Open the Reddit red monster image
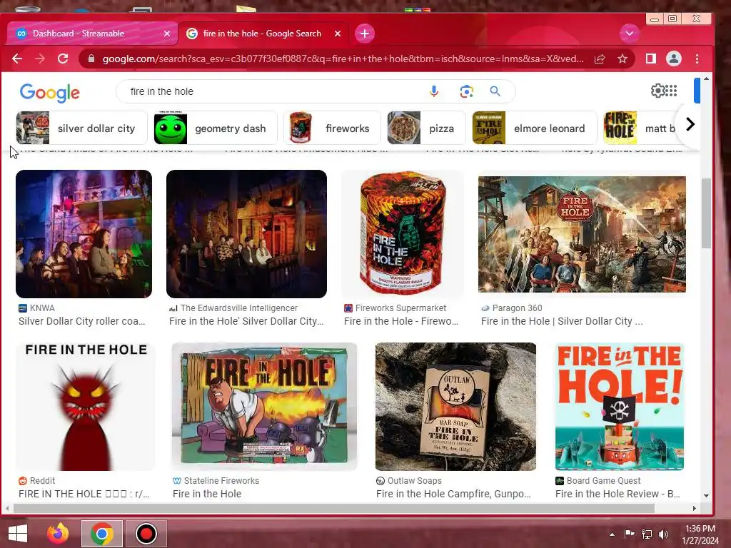Viewport: 731px width, 548px height. pyautogui.click(x=86, y=407)
